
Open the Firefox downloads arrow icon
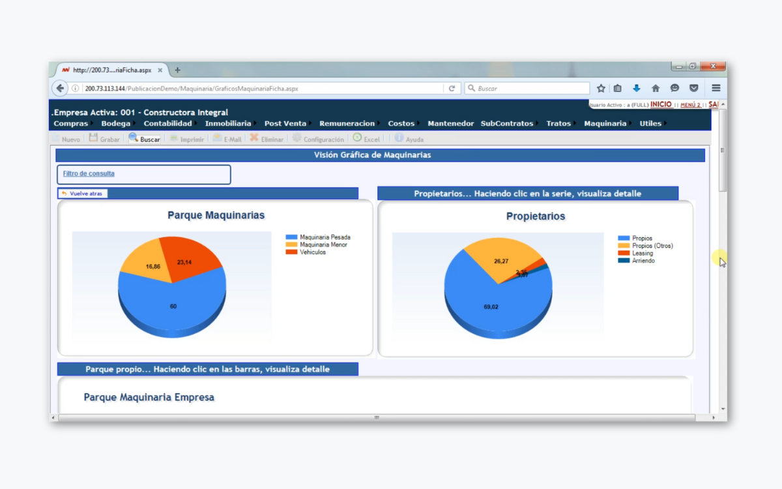pos(637,89)
